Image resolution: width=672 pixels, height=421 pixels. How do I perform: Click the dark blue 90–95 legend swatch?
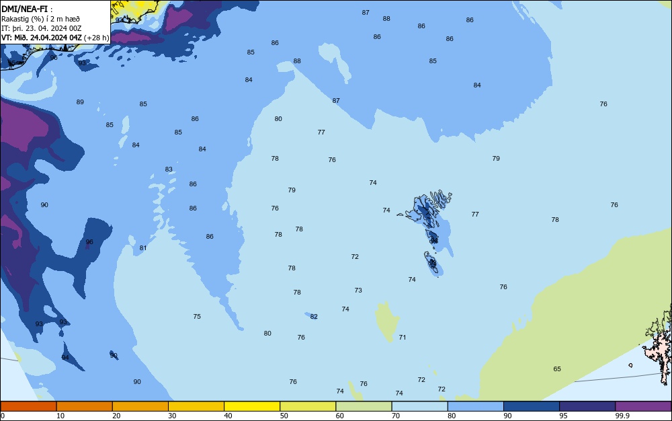coord(532,406)
